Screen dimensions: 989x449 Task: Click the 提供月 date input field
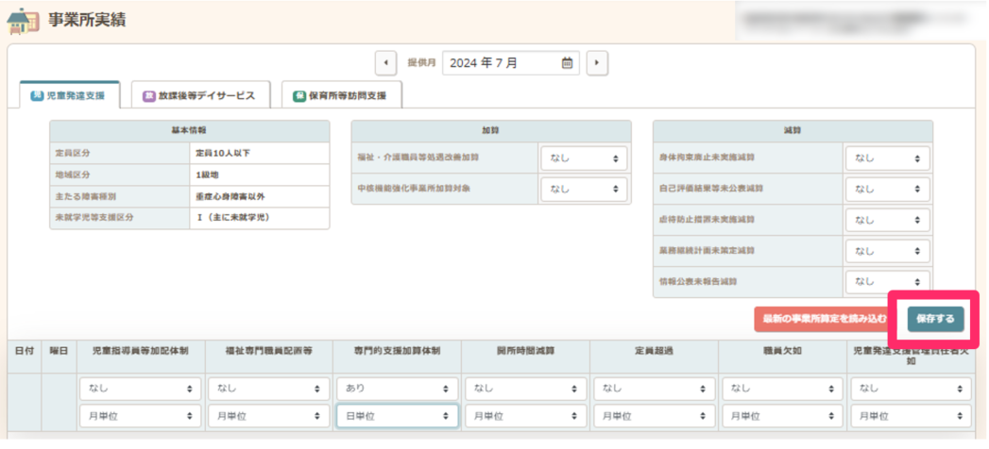pyautogui.click(x=503, y=63)
